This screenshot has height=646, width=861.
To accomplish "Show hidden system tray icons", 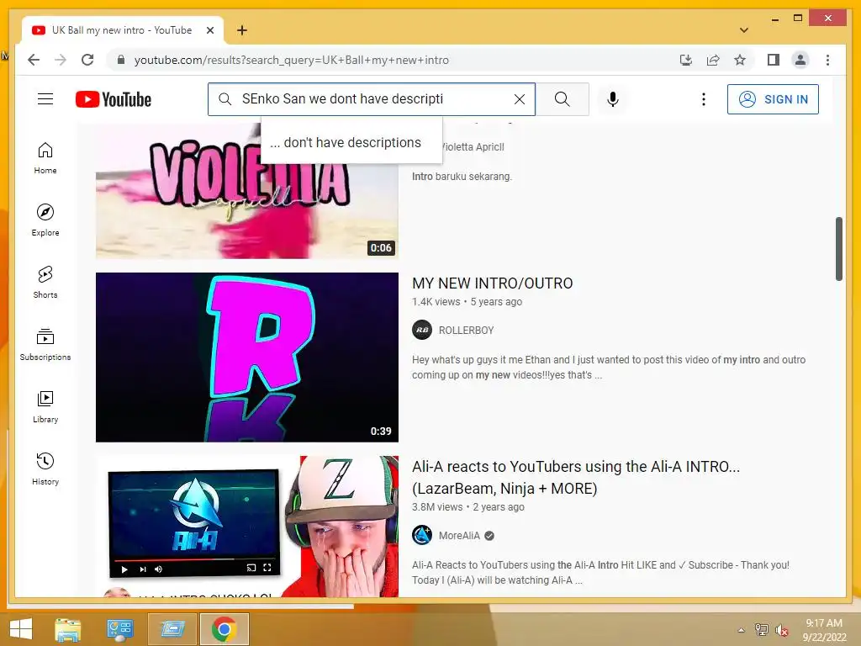I will 742,630.
